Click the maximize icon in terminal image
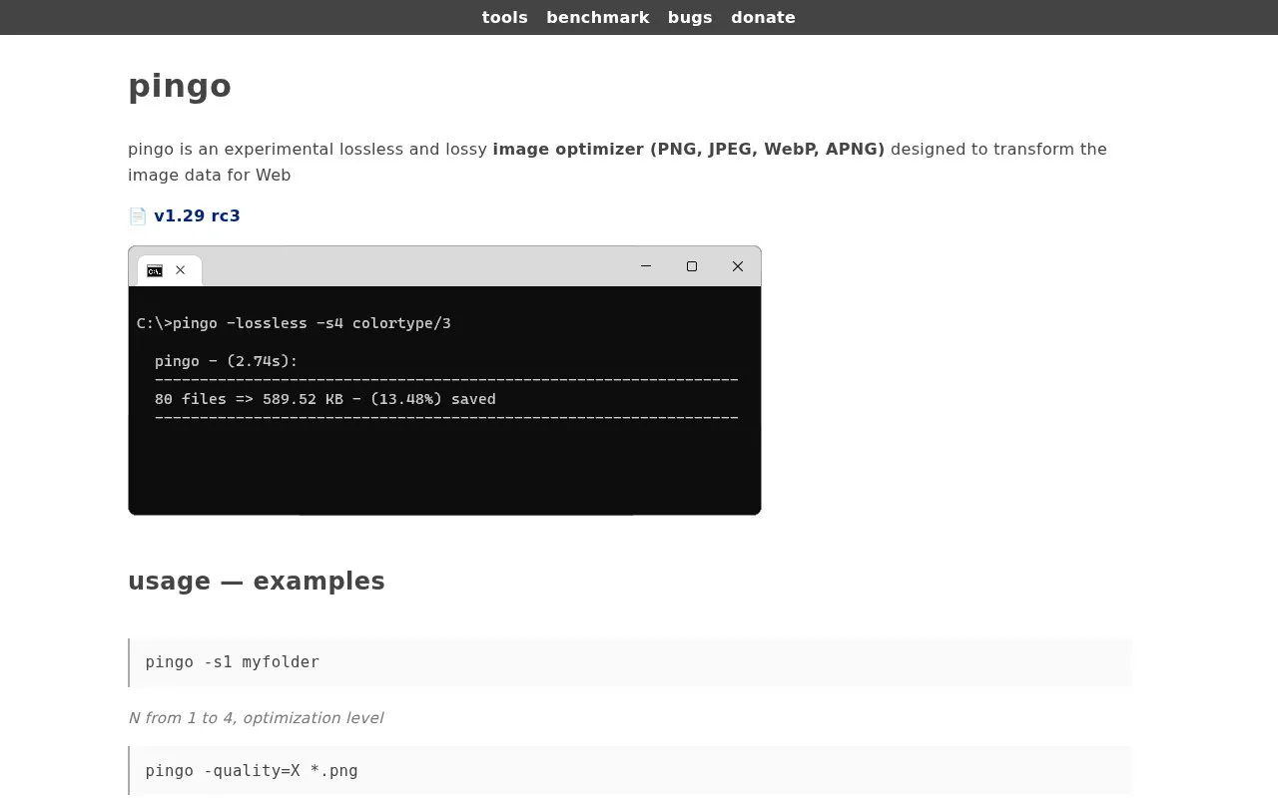 click(x=692, y=266)
